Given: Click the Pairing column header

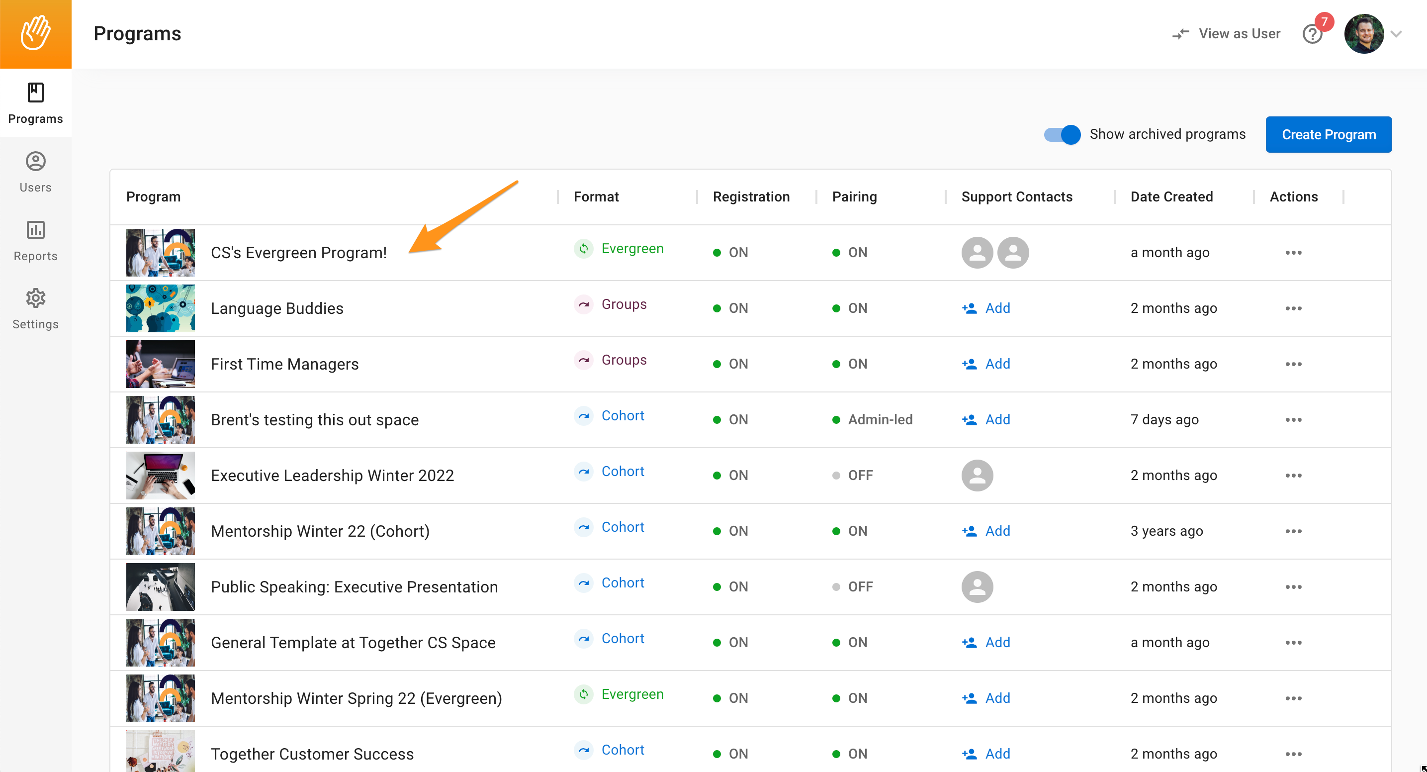Looking at the screenshot, I should [854, 197].
